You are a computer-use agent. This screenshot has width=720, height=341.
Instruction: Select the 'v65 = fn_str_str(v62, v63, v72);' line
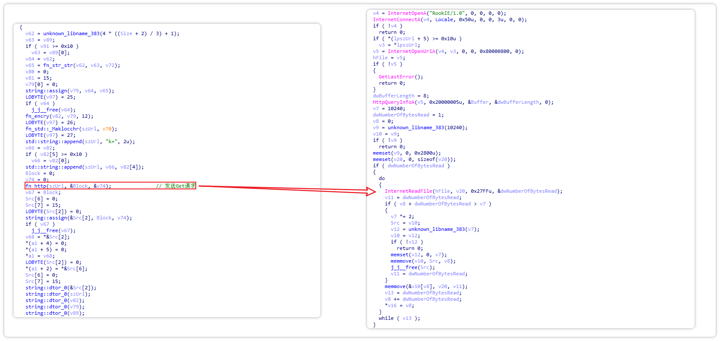pyautogui.click(x=72, y=65)
